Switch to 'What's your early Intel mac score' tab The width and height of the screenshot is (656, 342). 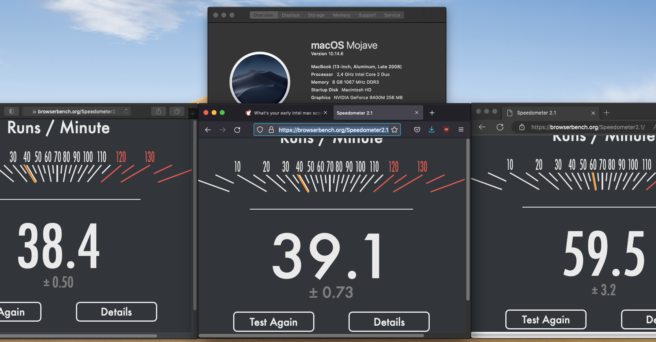pyautogui.click(x=287, y=113)
